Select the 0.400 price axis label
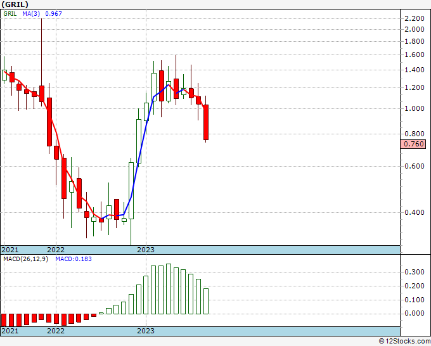 pyautogui.click(x=415, y=212)
